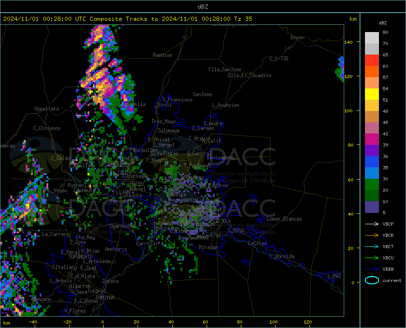Screen dimensions: 406x328
Task: Click the Clla.El_Cavadito map label
Action: (249, 75)
